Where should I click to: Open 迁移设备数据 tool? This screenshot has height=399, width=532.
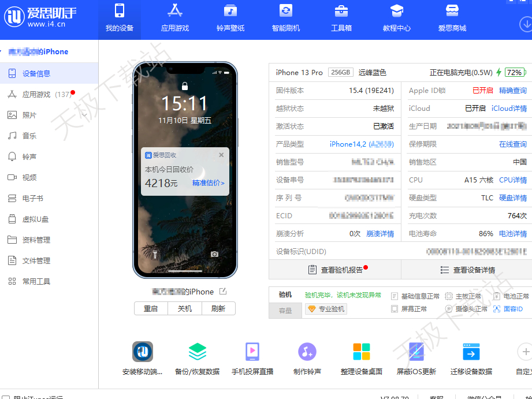coord(471,358)
